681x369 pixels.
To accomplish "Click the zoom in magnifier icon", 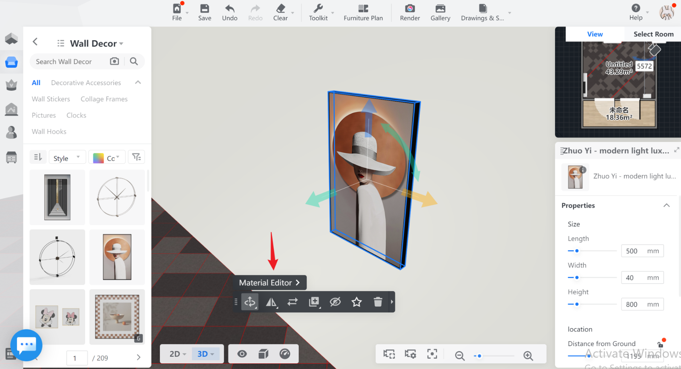I will point(528,355).
